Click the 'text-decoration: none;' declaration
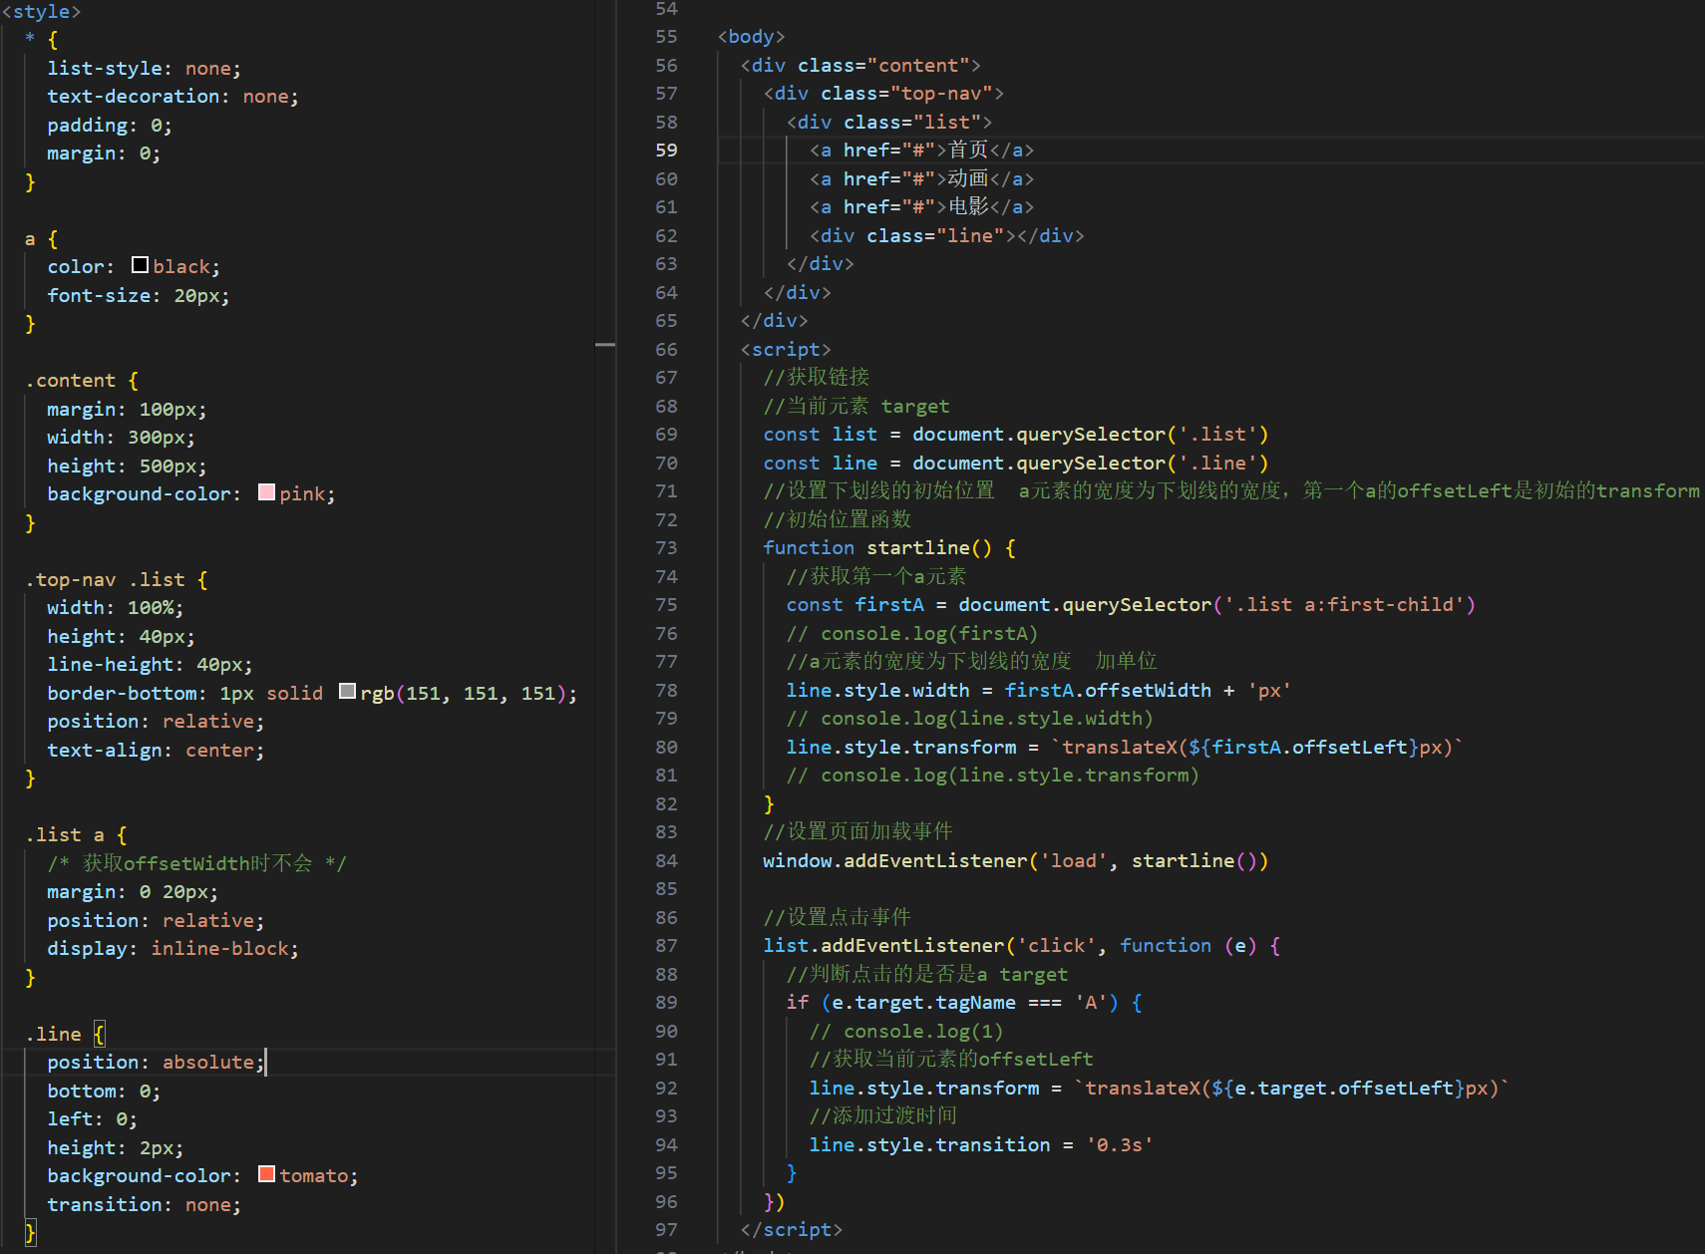Viewport: 1705px width, 1254px height. 172,97
